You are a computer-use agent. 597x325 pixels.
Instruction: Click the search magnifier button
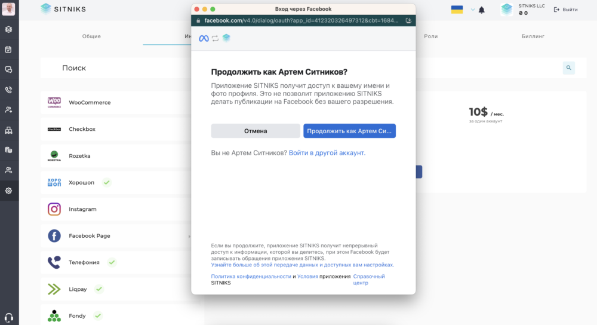[x=568, y=68]
